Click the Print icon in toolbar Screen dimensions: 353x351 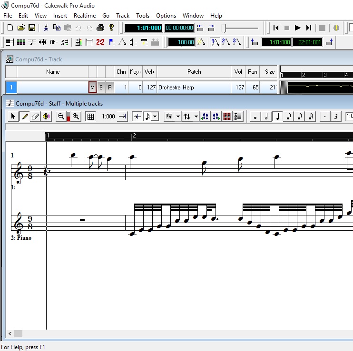[x=100, y=28]
